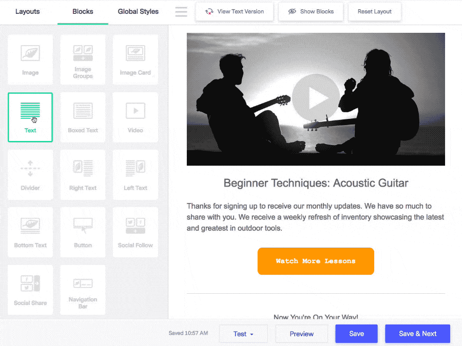
Task: Choose the Left Text block
Action: 135,175
